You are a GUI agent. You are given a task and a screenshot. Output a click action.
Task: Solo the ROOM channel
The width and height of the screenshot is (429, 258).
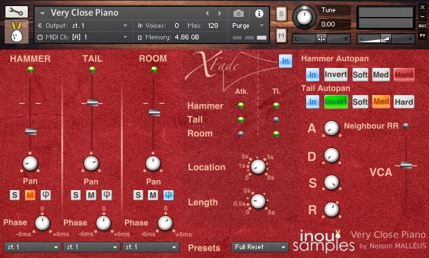pos(138,195)
